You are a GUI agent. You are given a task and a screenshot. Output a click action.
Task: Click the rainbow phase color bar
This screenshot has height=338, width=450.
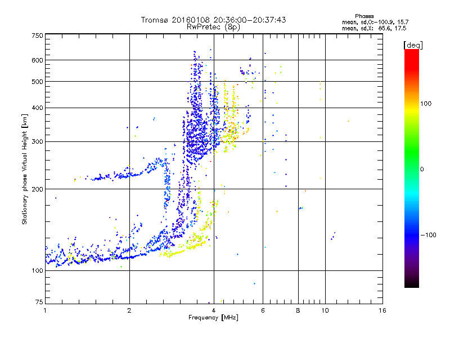412,168
